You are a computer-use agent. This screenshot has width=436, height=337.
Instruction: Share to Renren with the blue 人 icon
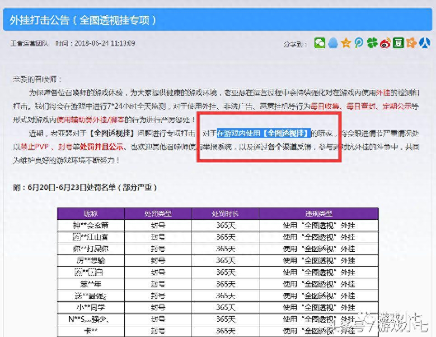coord(425,43)
